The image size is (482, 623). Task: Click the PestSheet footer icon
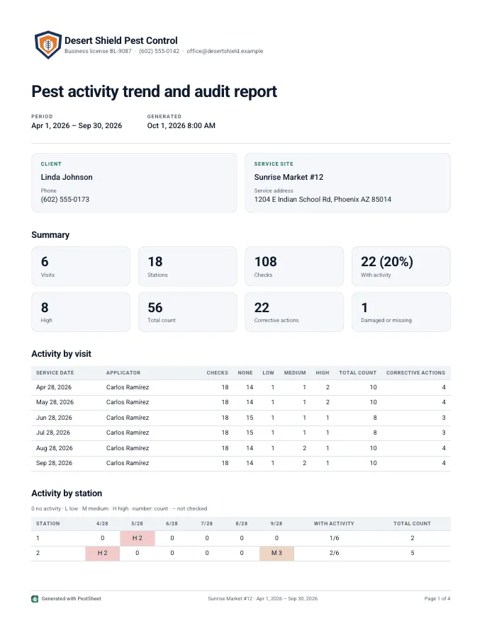(35, 598)
